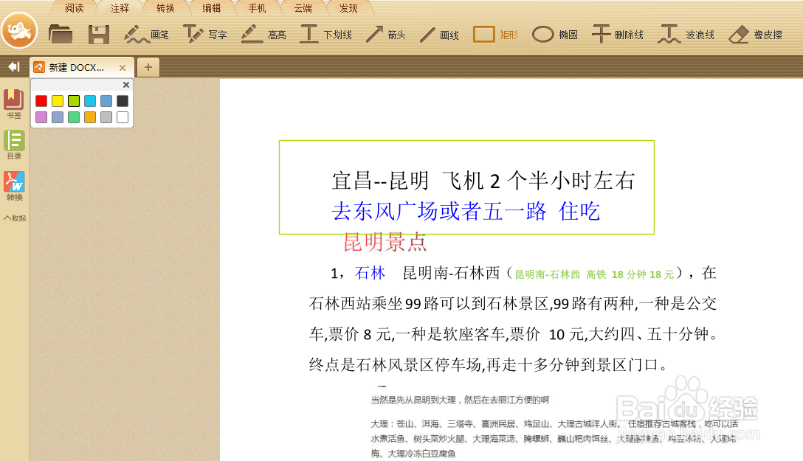Viewport: 803px width, 461px height.
Task: Open a file with the folder icon
Action: (61, 34)
